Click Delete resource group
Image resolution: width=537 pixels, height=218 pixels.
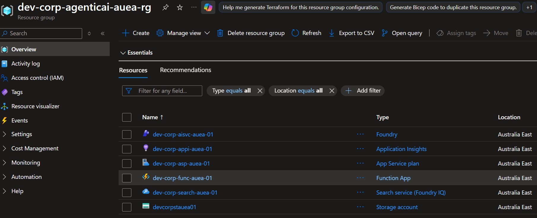point(251,33)
